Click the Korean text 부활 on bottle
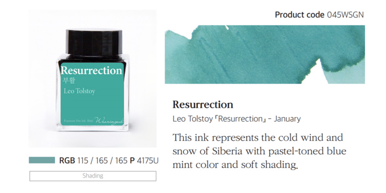 (x=69, y=80)
